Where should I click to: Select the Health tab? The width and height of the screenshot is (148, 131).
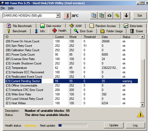tap(59, 31)
